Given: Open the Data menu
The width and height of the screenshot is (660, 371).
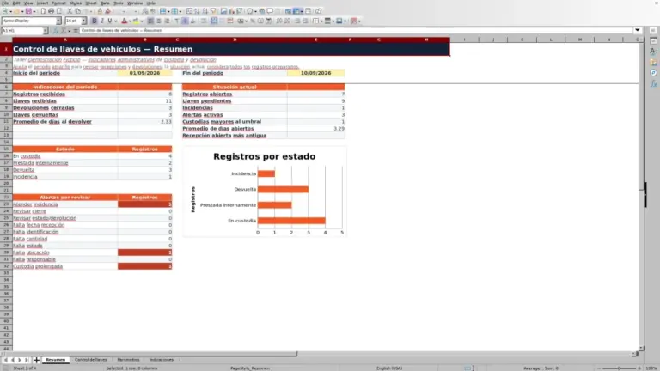Looking at the screenshot, I should tap(105, 3).
